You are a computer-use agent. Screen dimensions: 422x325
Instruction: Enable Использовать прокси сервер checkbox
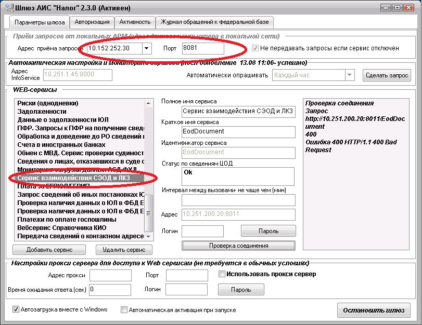point(222,274)
